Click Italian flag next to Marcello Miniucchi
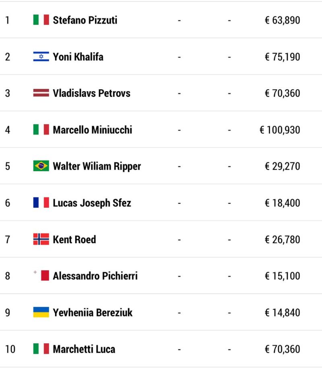The width and height of the screenshot is (322, 371). pyautogui.click(x=41, y=130)
